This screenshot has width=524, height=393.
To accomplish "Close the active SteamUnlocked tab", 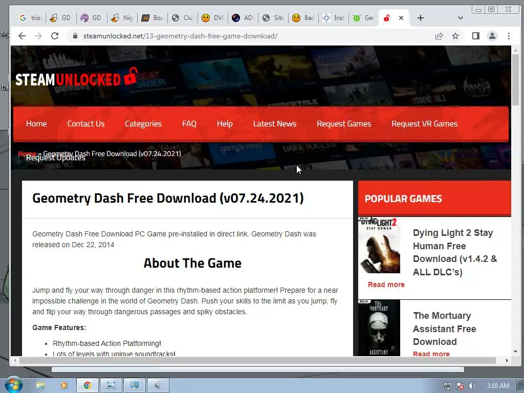I will tap(401, 18).
